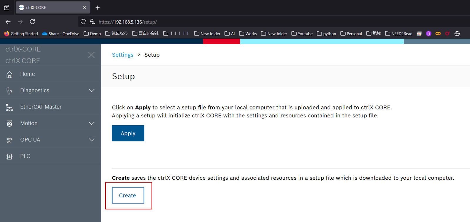Viewport: 470px width, 222px height.
Task: Select Diagnostics in the sidebar menu
Action: pos(51,91)
